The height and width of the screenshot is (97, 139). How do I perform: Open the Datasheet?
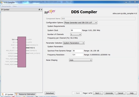[x=50, y=93]
